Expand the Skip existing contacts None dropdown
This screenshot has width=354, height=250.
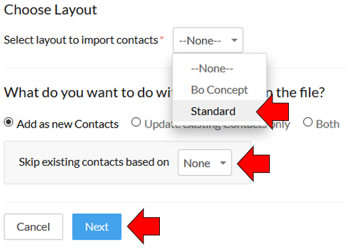click(x=205, y=162)
